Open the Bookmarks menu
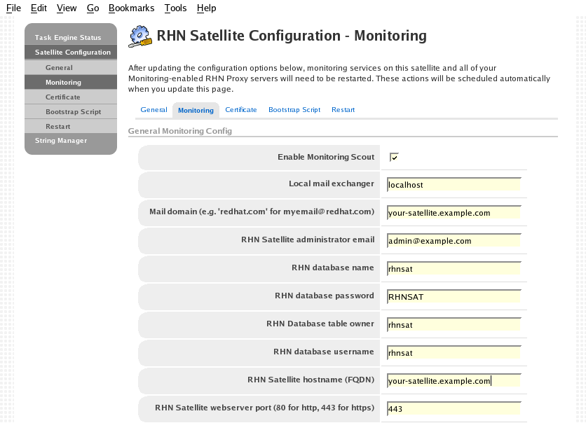The height and width of the screenshot is (423, 586). [x=131, y=8]
